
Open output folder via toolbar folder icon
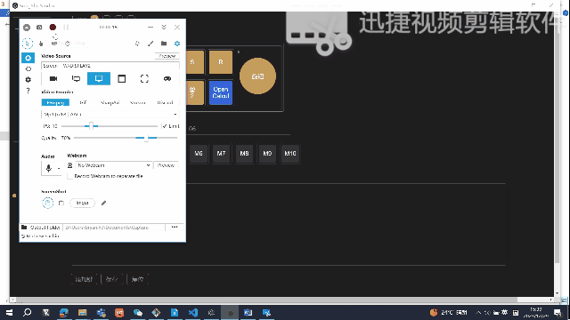tap(164, 44)
